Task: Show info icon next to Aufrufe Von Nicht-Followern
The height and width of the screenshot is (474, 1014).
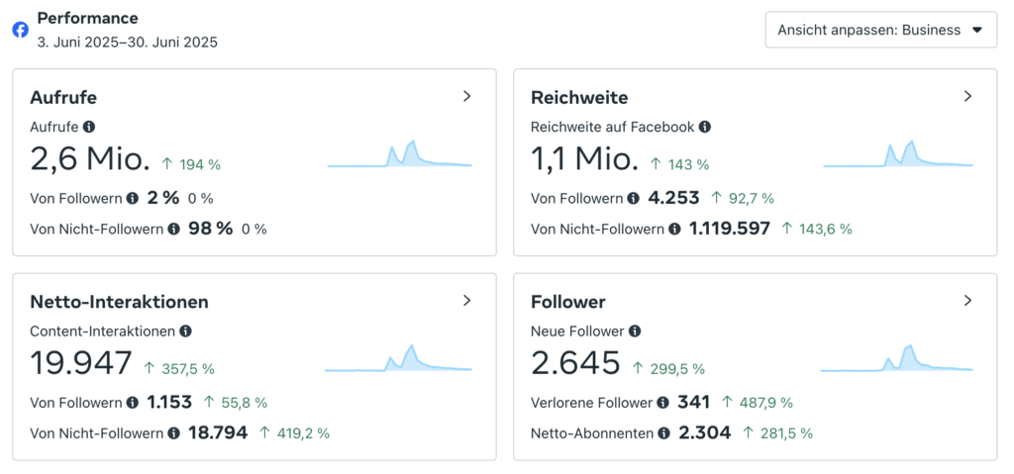Action: click(x=174, y=229)
